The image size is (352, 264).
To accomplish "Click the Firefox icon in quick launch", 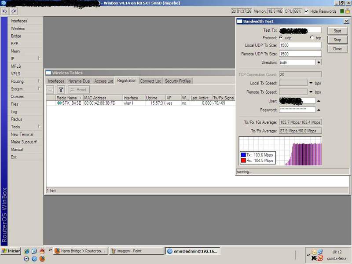I will [42, 259].
